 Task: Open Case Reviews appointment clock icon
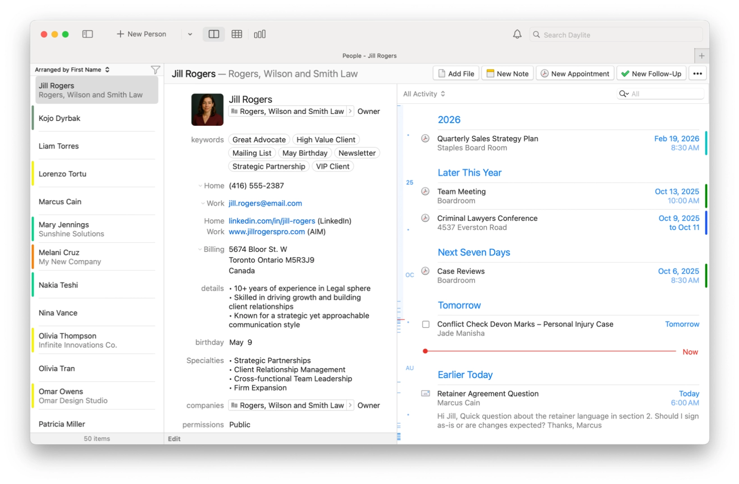tap(425, 271)
